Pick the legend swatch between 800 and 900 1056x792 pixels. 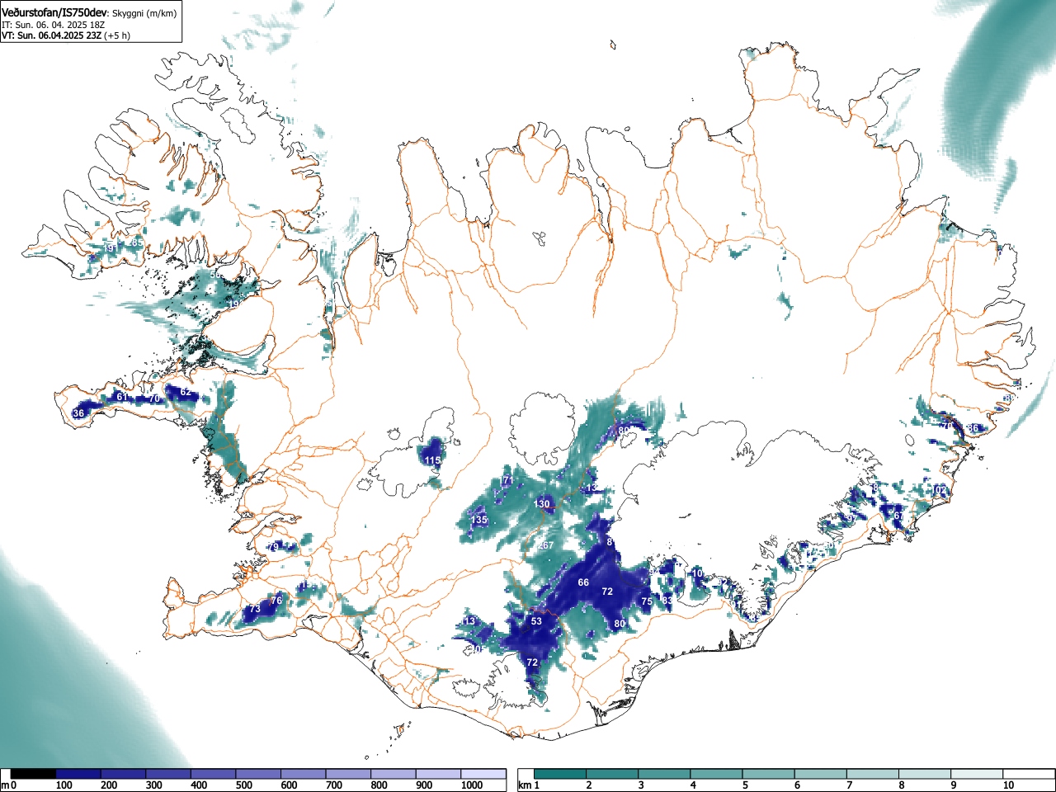point(394,774)
